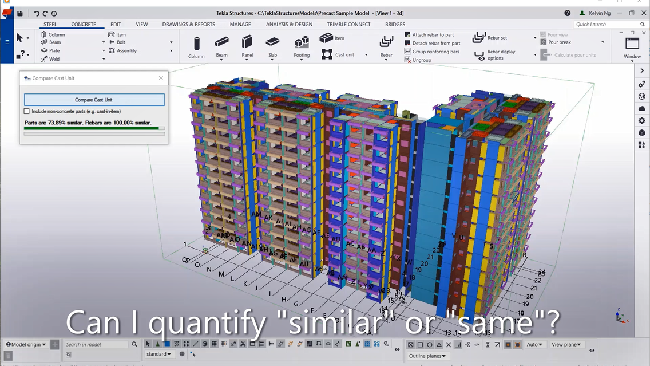
Task: Open the Cast unit tool
Action: point(338,55)
